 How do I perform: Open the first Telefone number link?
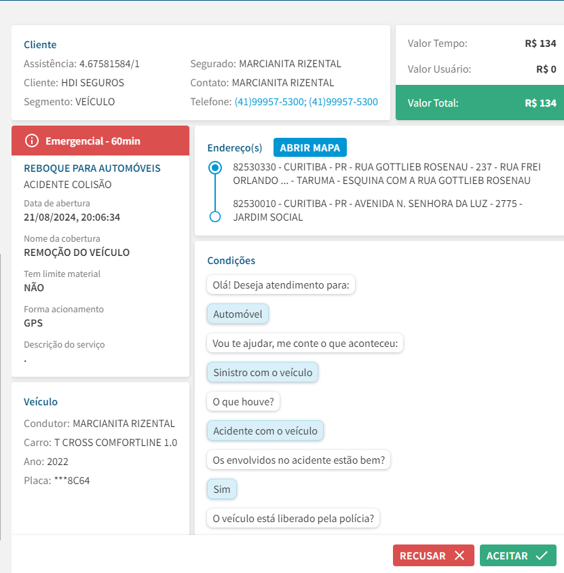click(x=269, y=102)
